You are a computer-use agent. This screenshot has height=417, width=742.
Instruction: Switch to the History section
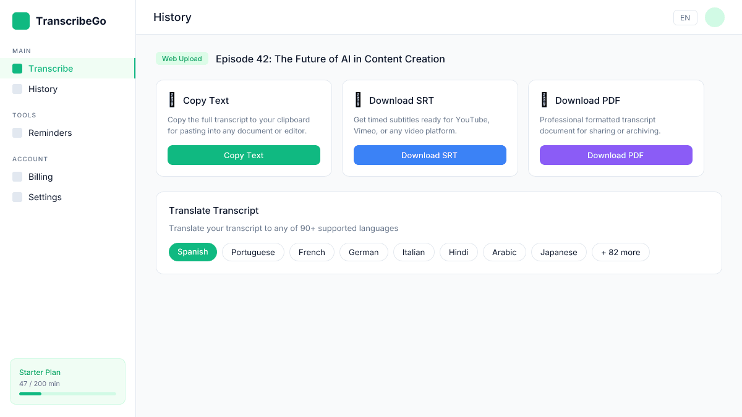(x=43, y=89)
